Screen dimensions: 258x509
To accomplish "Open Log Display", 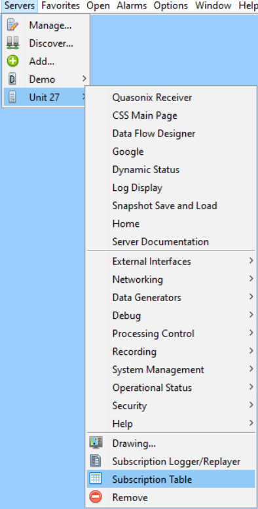I will click(171, 188).
